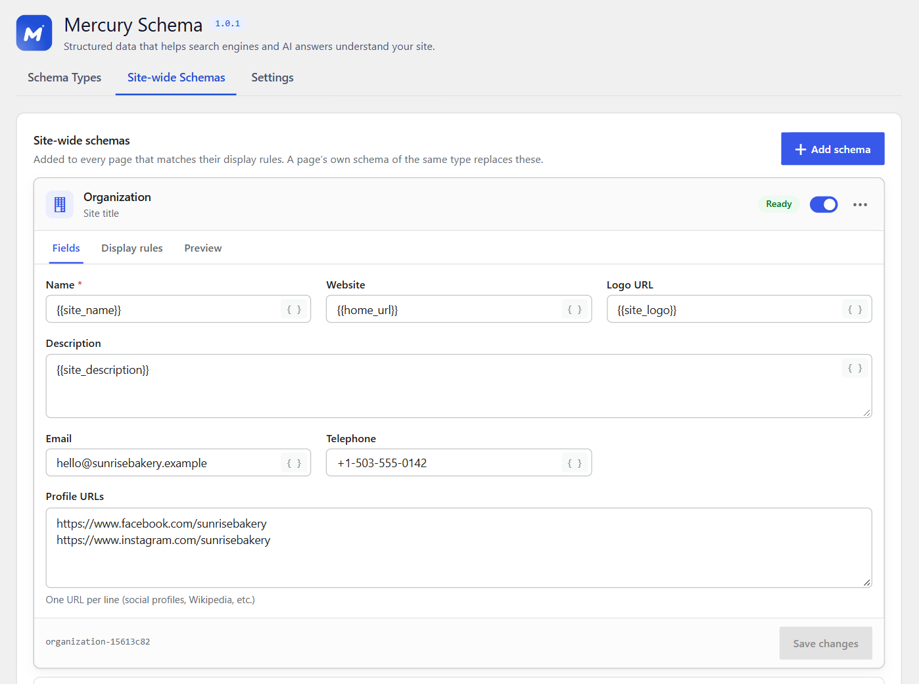Click the Ready status badge
The width and height of the screenshot is (919, 684).
coord(778,204)
